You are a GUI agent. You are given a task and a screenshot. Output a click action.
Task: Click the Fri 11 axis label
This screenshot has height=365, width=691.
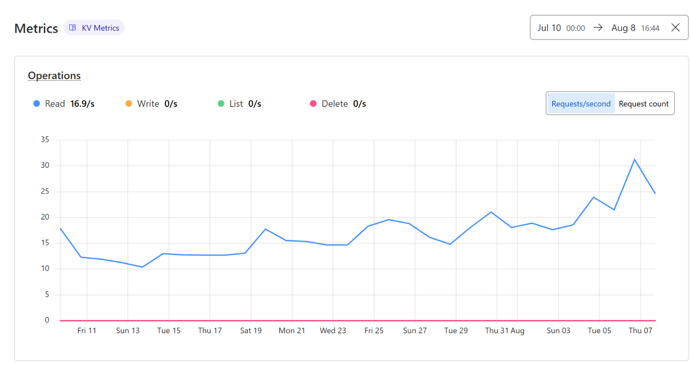point(87,330)
